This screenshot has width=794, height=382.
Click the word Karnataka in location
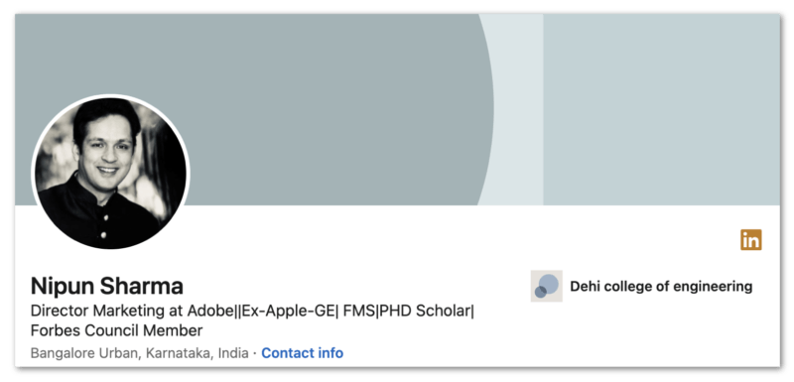pyautogui.click(x=179, y=353)
